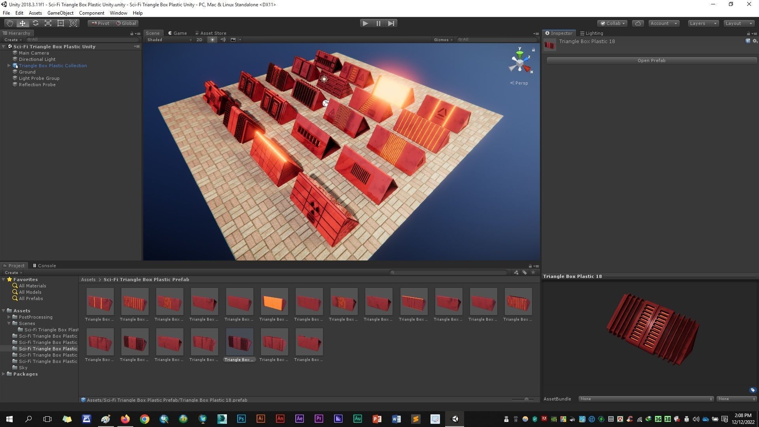
Task: Click the Collab button
Action: click(x=612, y=23)
